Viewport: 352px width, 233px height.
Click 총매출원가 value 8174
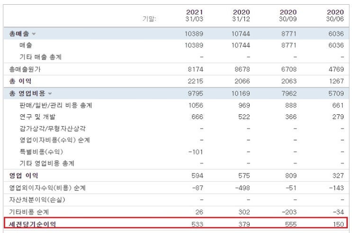196,69
